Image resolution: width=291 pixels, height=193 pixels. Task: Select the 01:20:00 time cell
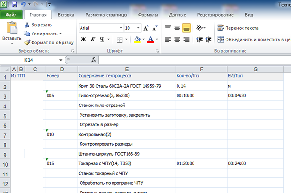point(201,164)
